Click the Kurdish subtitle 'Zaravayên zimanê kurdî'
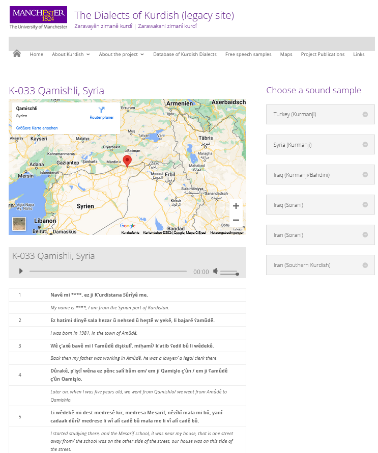378x453 pixels. click(x=103, y=26)
